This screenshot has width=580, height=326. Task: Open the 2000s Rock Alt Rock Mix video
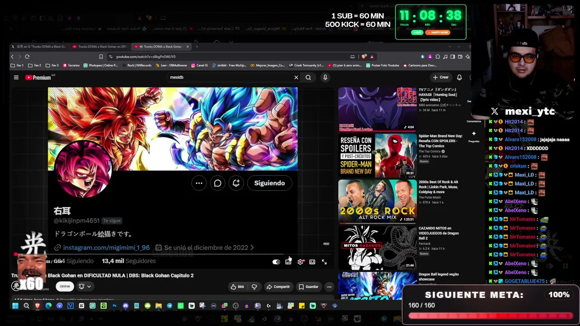[x=377, y=201]
